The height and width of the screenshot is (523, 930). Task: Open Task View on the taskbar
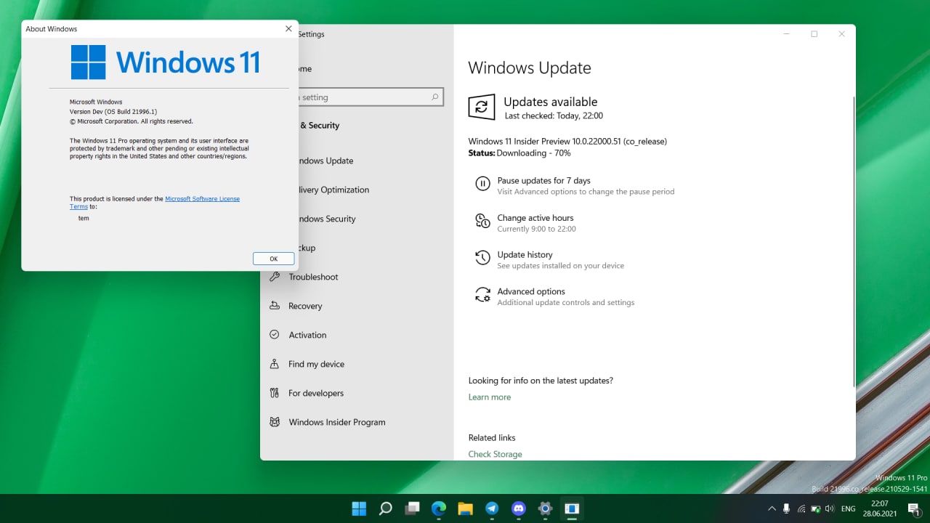coord(413,508)
